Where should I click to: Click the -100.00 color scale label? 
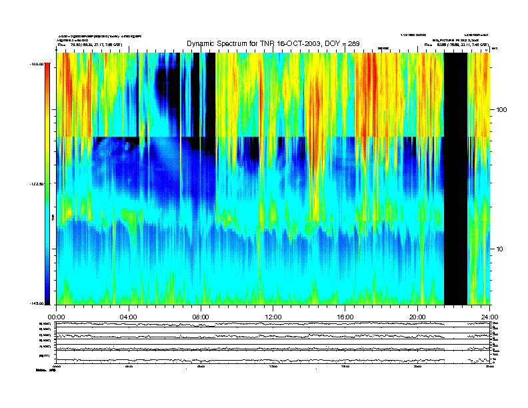click(37, 64)
